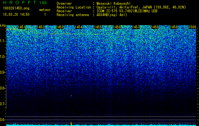Click the A504HB(yagi 4el) antenna text

pos(112,15)
